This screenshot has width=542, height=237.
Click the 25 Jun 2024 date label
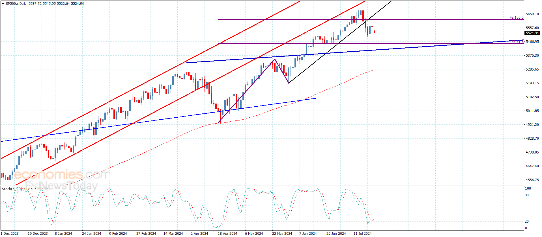336,233
